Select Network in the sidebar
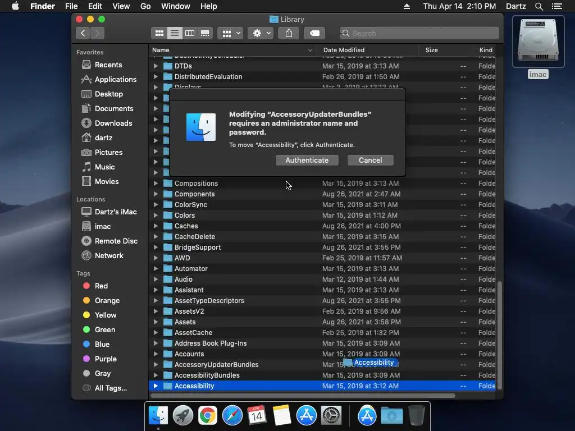Screen dimensions: 575x431 click(x=103, y=256)
